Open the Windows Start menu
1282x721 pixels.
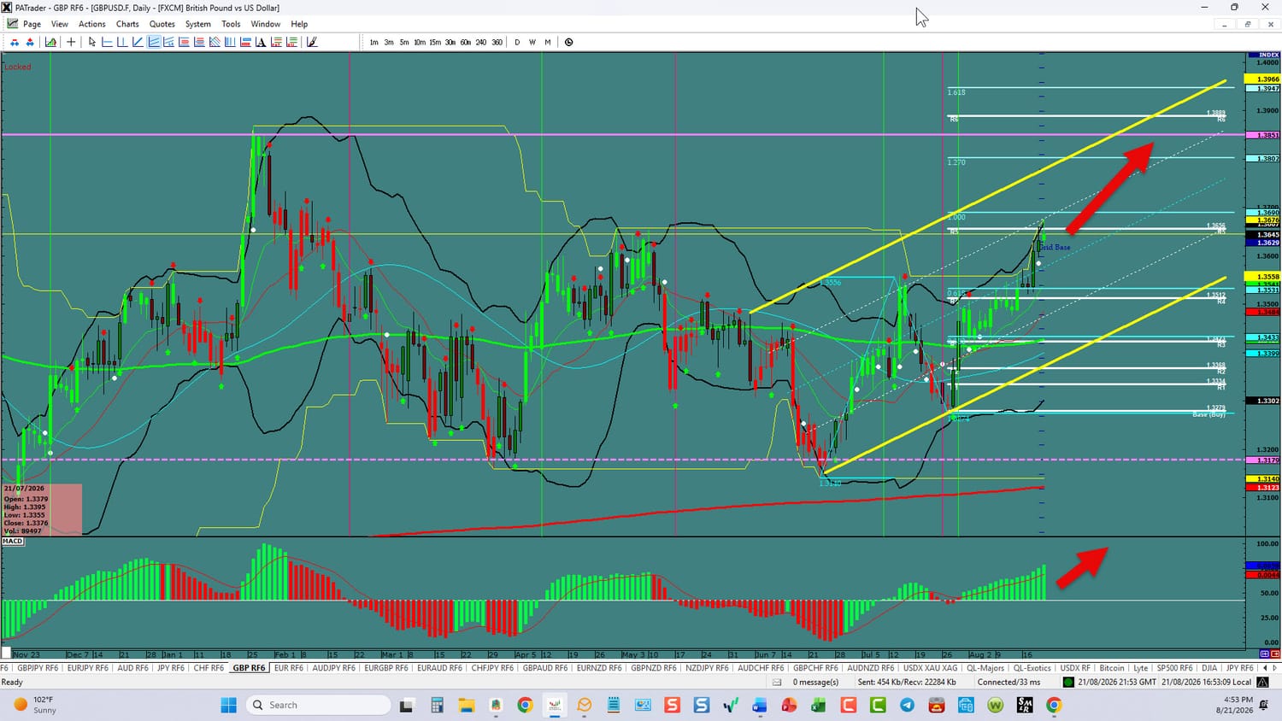(x=228, y=705)
